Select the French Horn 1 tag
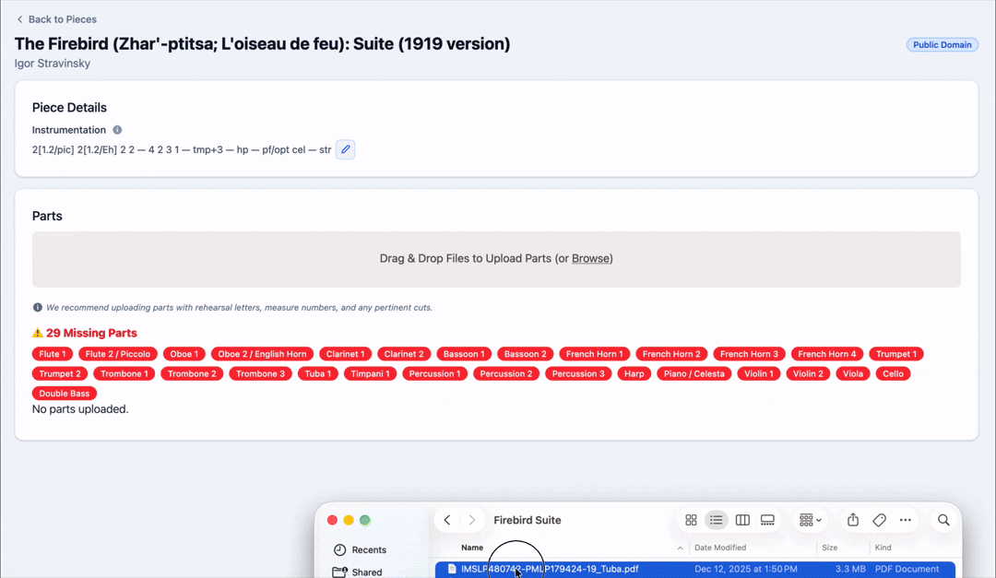Image resolution: width=996 pixels, height=578 pixels. [x=595, y=354]
